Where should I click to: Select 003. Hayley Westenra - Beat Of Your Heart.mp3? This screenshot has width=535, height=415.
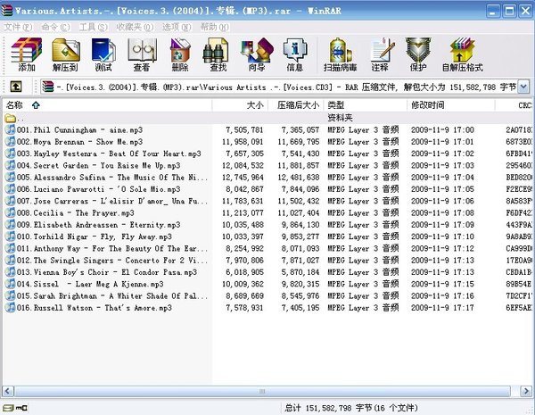(x=267, y=154)
